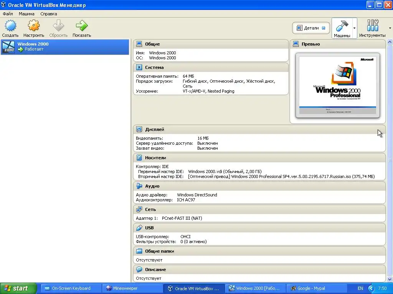Click the Носители disk icon
Screen dimensions: 393x294
click(139, 158)
